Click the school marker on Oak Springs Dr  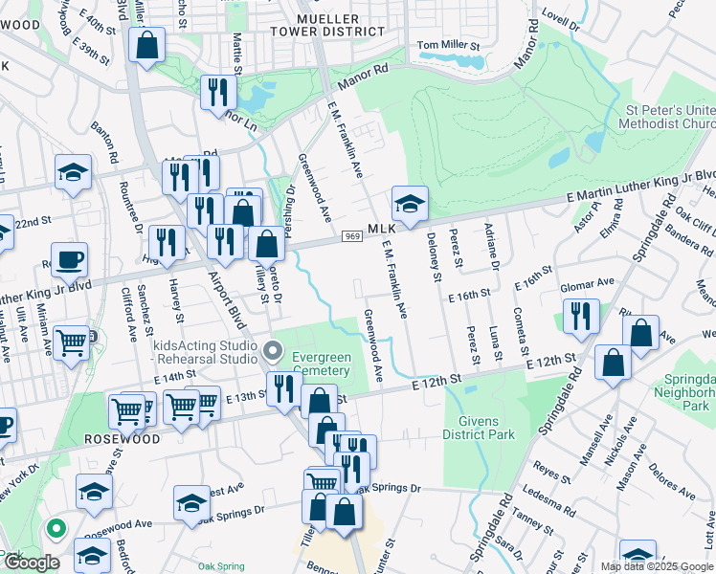[191, 505]
